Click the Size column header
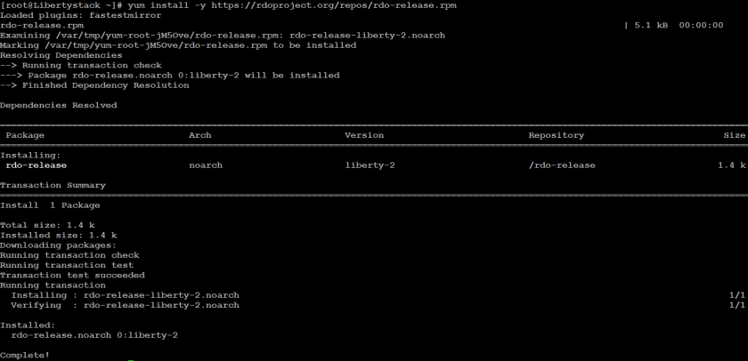This screenshot has height=361, width=748. click(x=734, y=135)
